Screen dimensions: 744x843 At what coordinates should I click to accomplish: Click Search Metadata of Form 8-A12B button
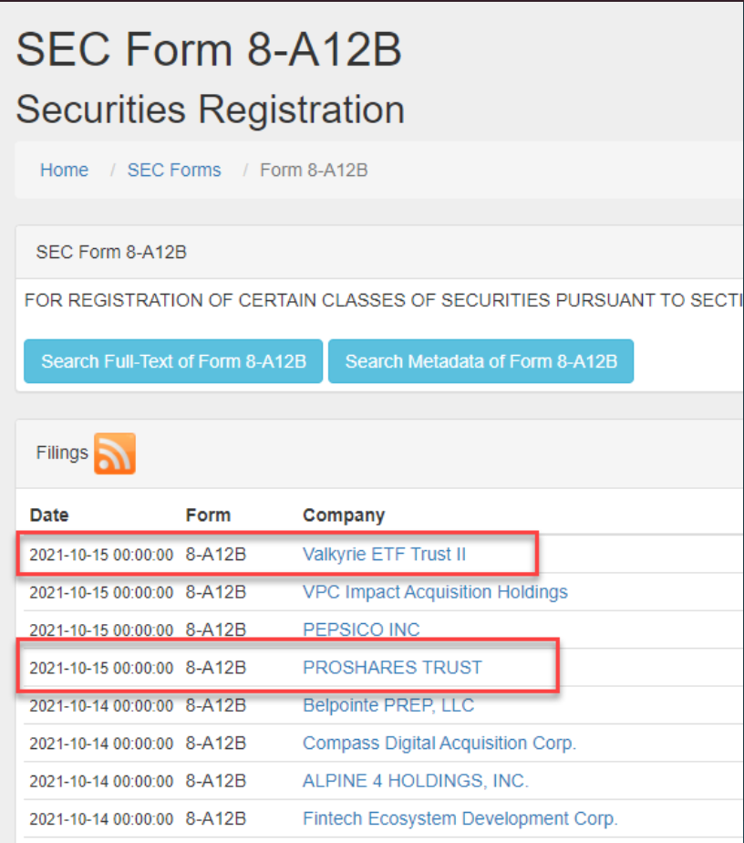tap(480, 362)
